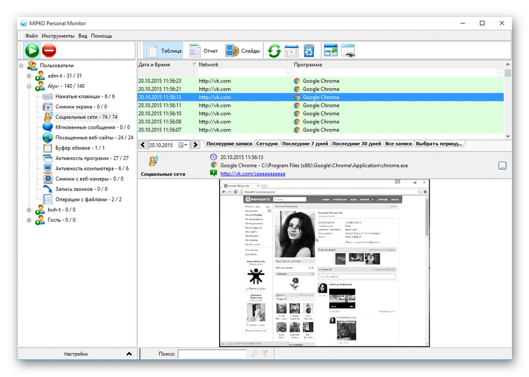
Task: Switch to the Таблица view
Action: tap(164, 51)
